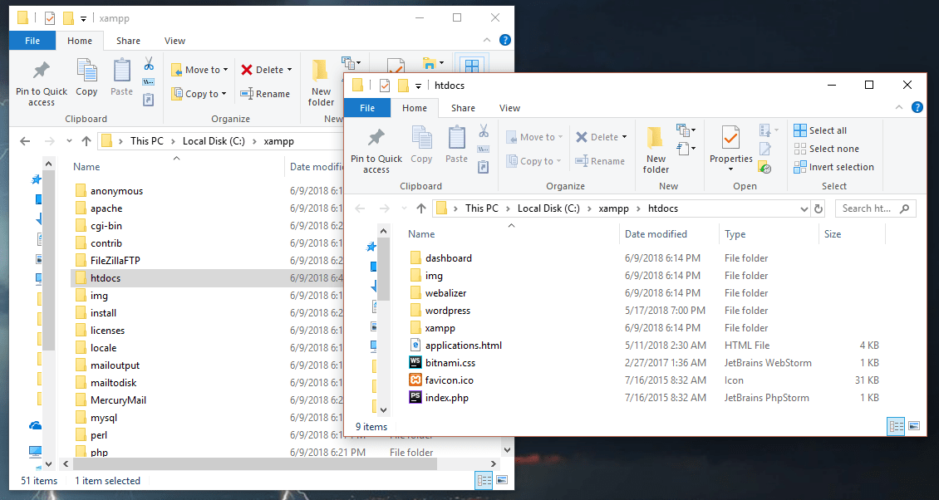The image size is (939, 500).
Task: Open recent locations dropdown in htdocs window
Action: [404, 208]
